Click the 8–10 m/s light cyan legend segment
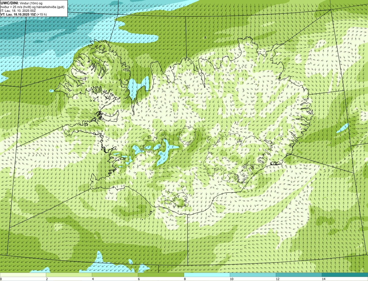 point(207,275)
